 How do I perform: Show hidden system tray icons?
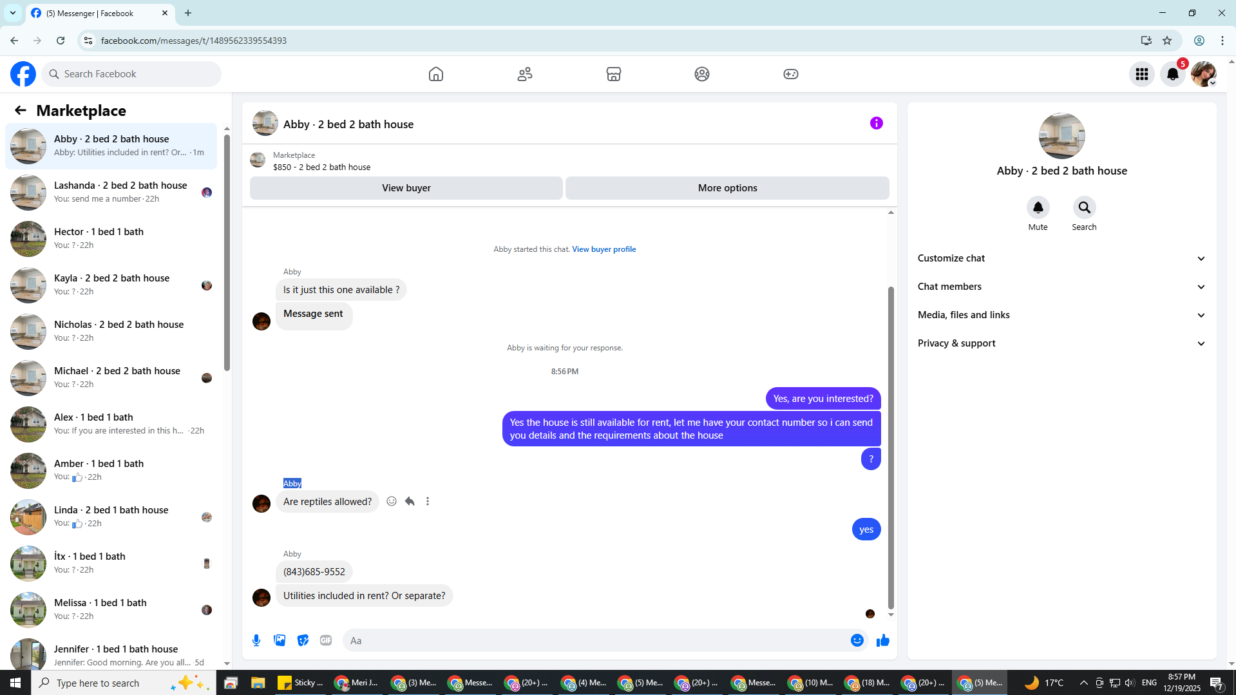pos(1083,683)
